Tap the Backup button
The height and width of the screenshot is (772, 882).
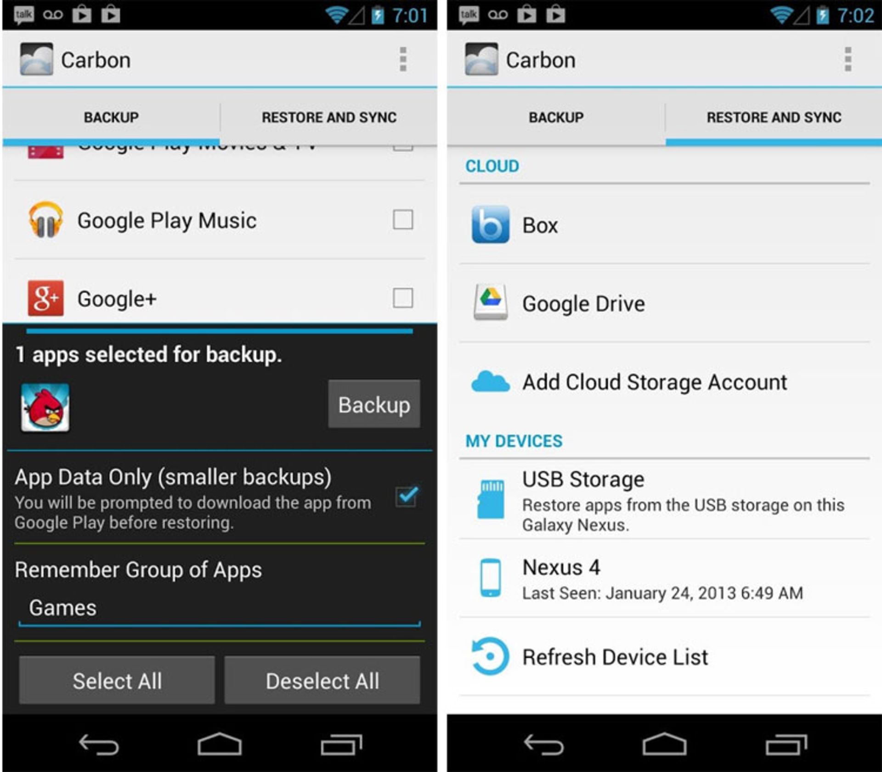[x=374, y=404]
